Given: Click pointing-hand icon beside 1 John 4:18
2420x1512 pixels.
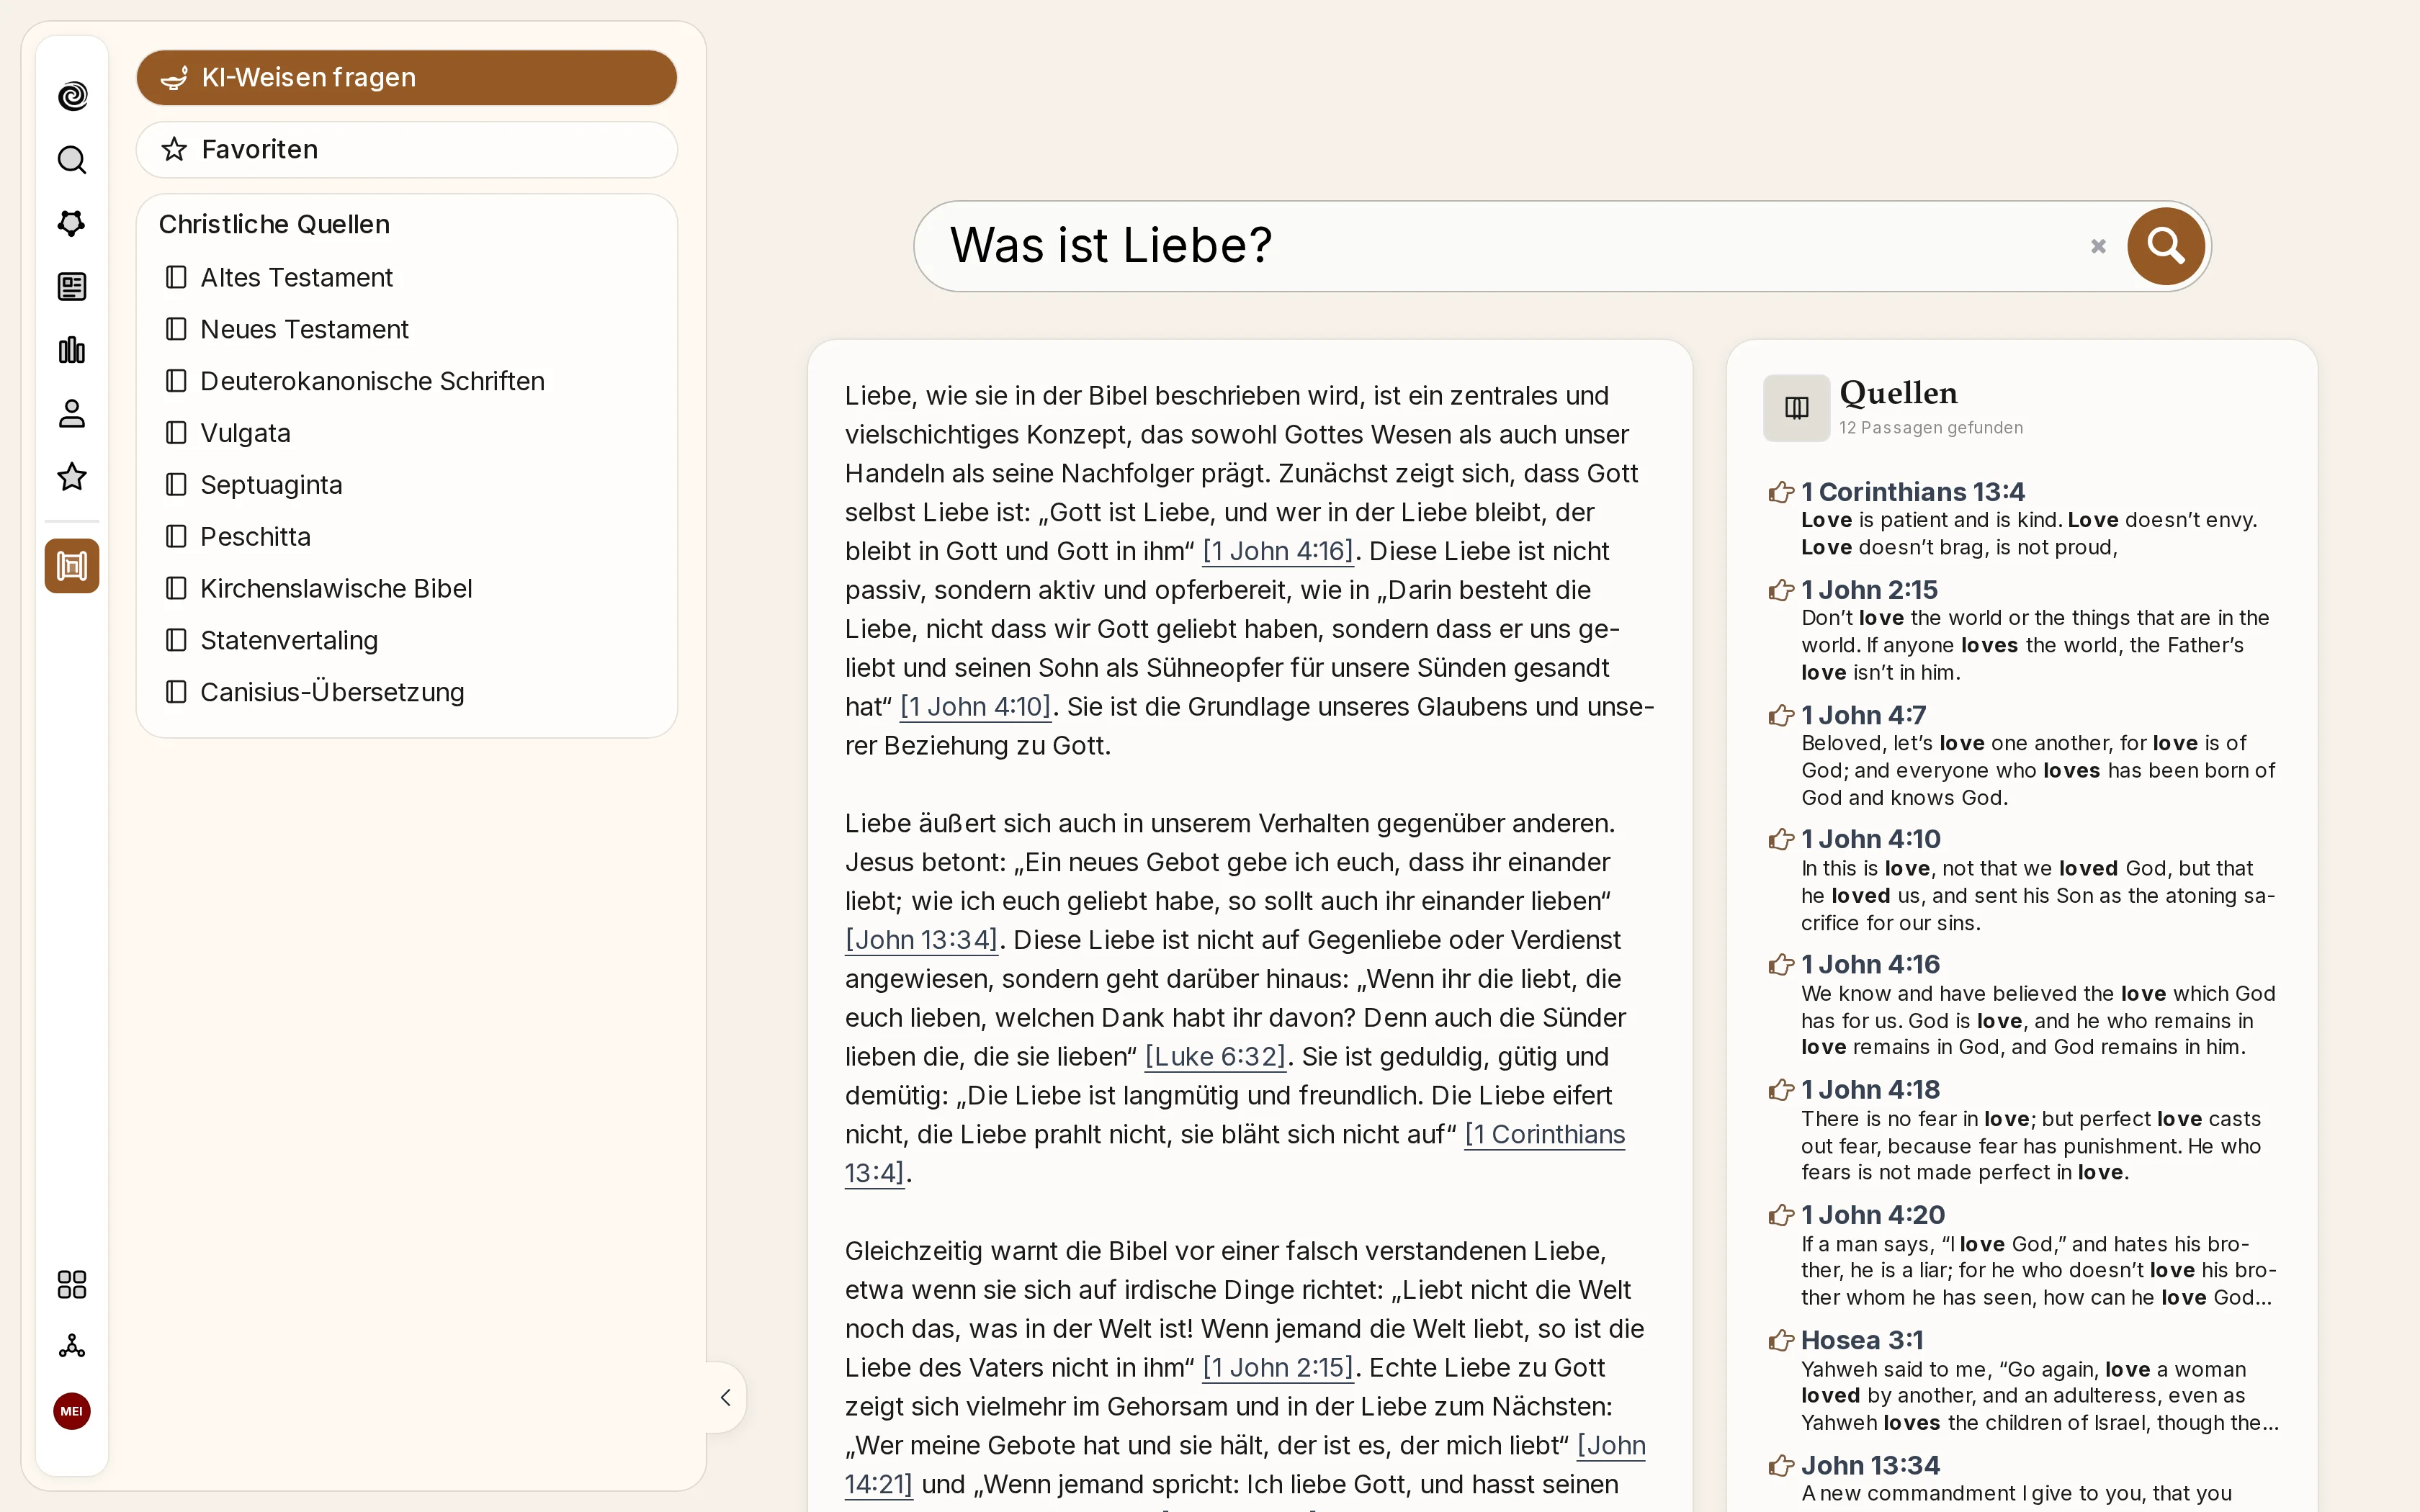Looking at the screenshot, I should (1781, 1090).
